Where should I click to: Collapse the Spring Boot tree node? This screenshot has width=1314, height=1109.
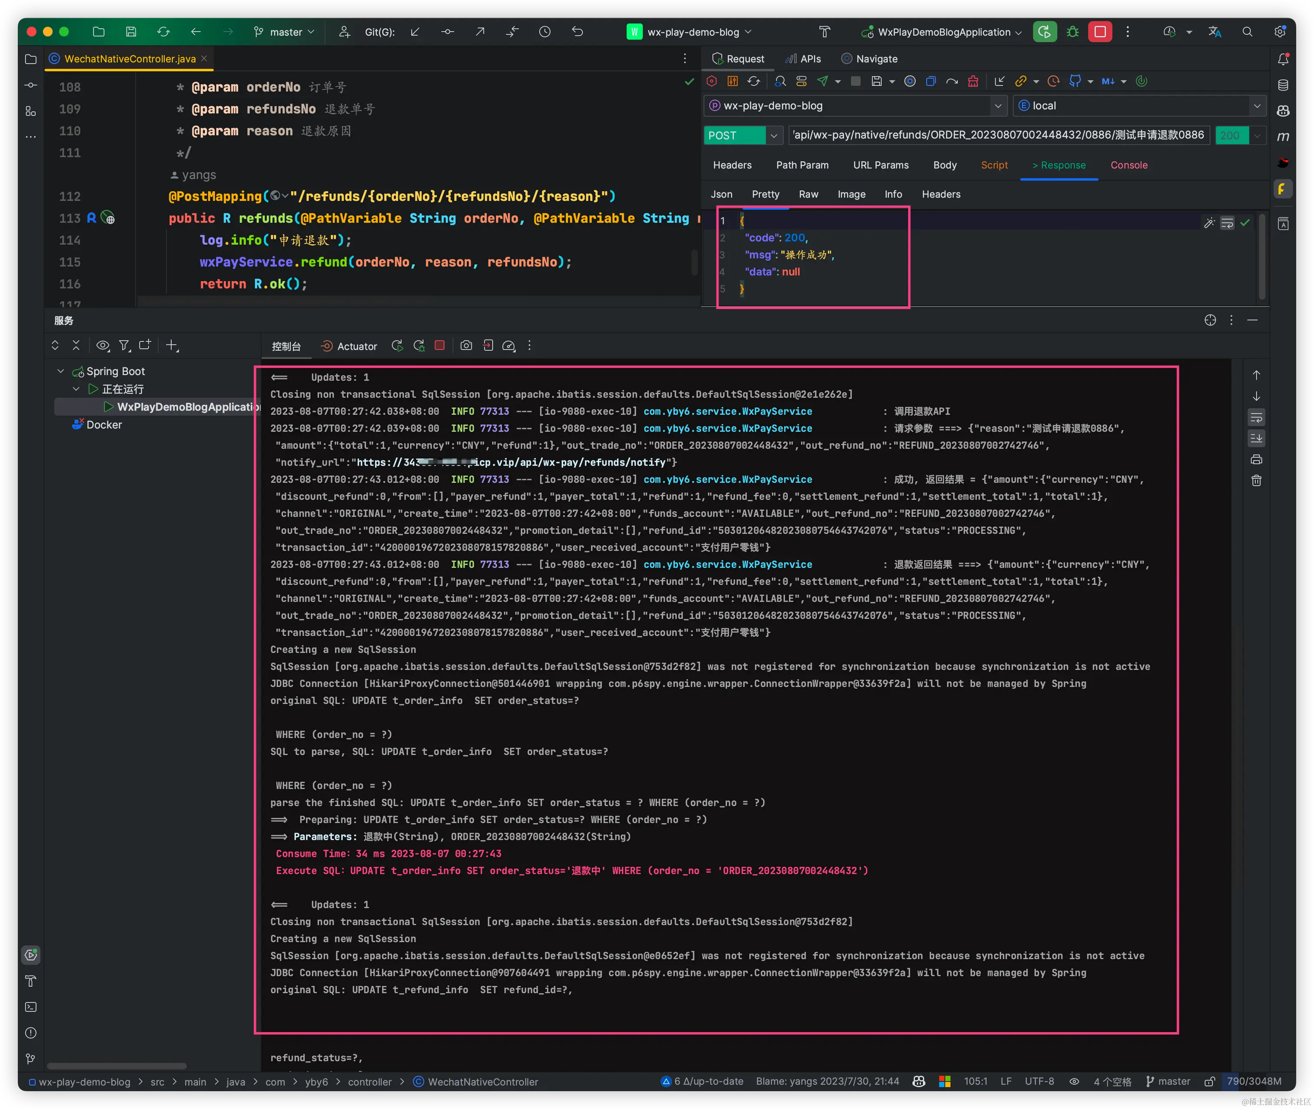(x=60, y=372)
